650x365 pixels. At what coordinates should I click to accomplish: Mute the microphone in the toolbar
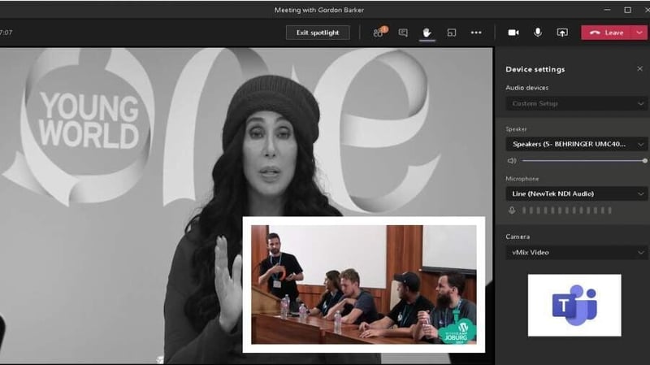pyautogui.click(x=538, y=33)
